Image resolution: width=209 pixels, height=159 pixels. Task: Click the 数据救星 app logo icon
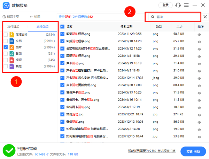6,6
